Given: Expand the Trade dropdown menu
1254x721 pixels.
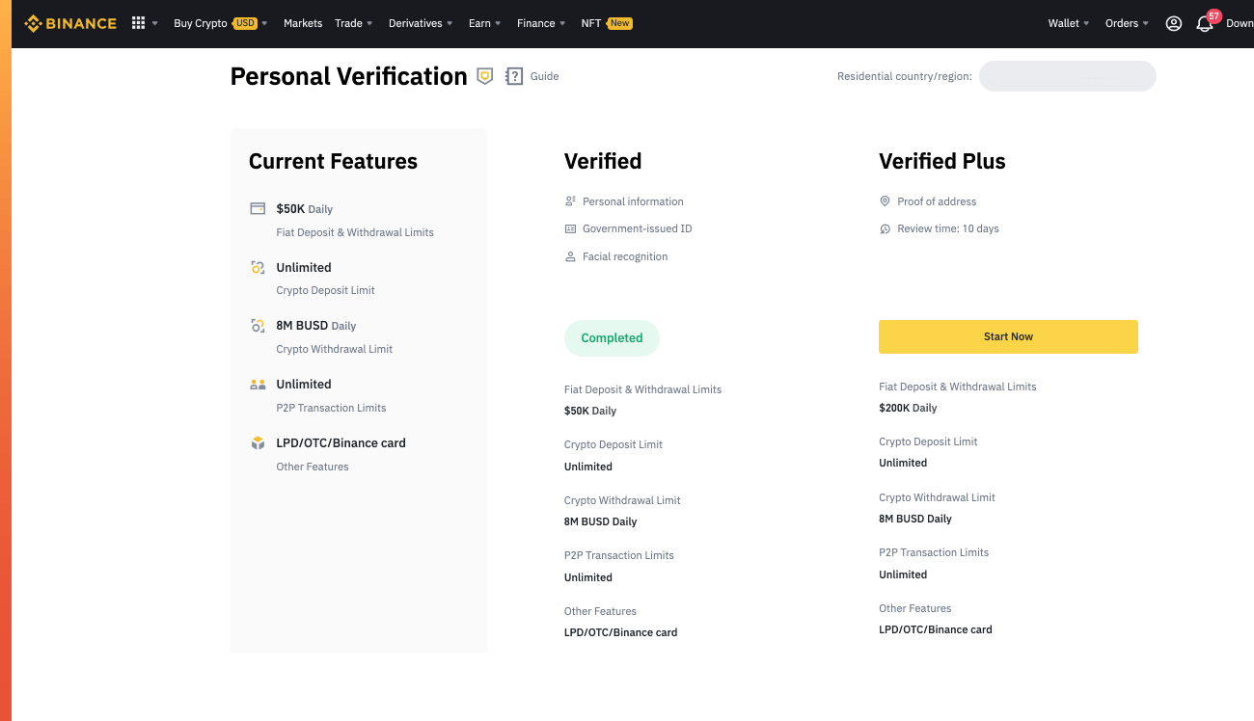Looking at the screenshot, I should (x=354, y=23).
